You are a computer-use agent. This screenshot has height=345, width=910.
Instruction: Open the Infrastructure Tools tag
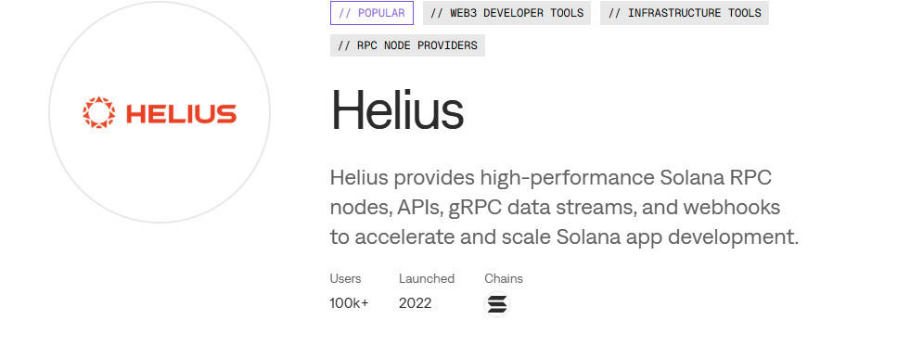pos(685,13)
